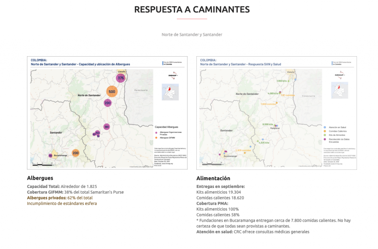Click the blue Atención en Salud legend dot
378x249 pixels.
tap(325, 127)
